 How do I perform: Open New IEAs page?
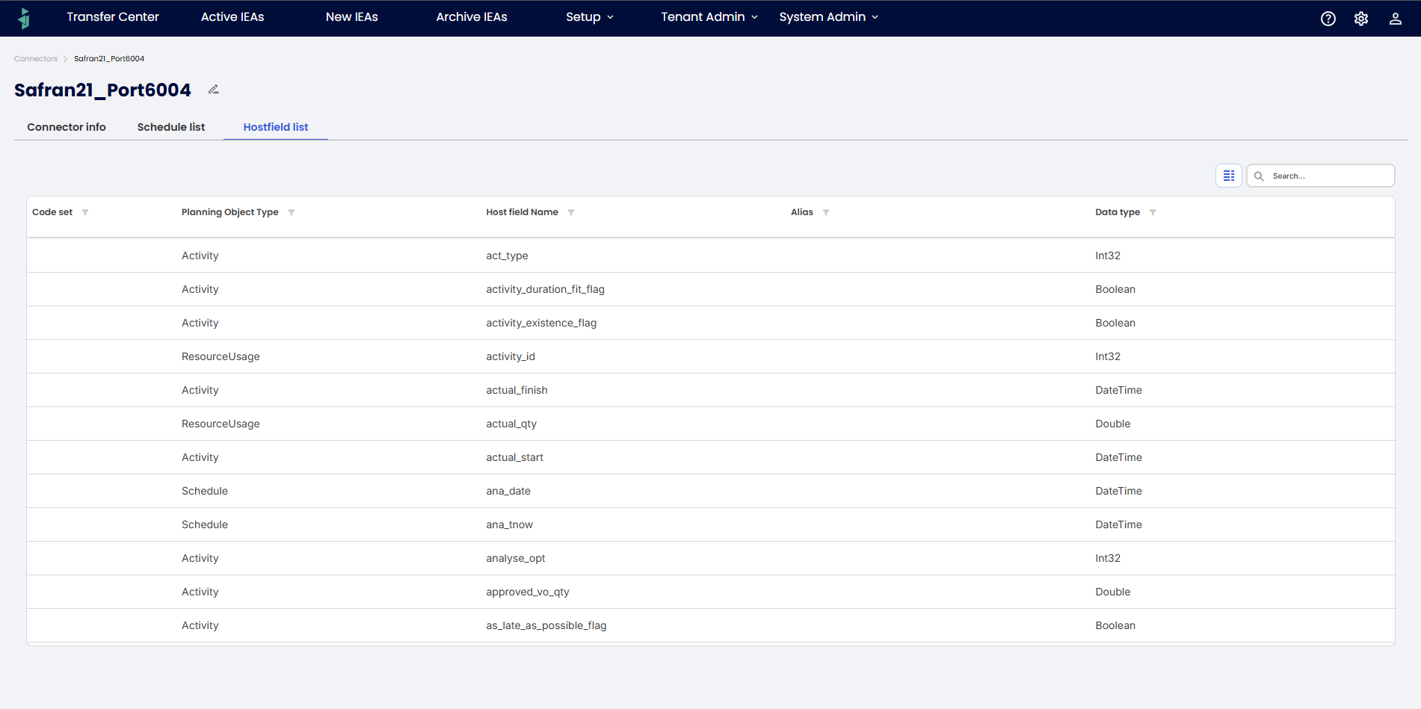(x=352, y=17)
